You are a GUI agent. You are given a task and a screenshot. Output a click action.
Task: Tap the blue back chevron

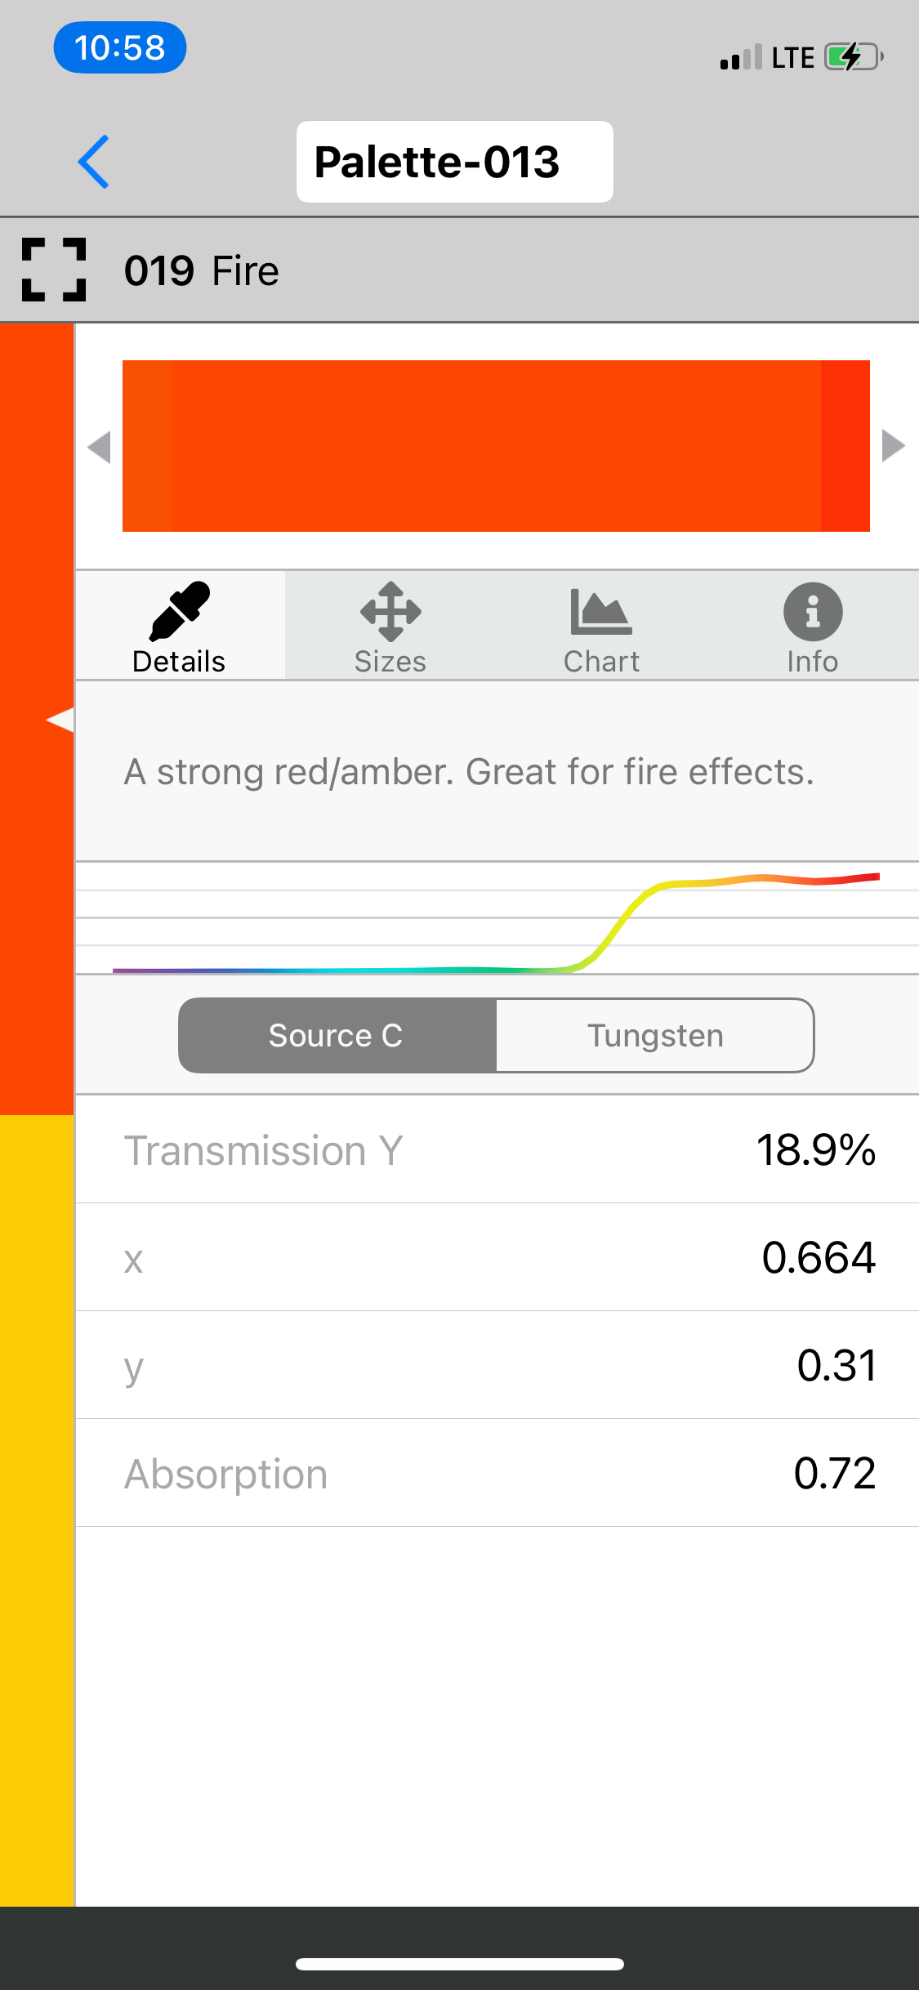click(94, 162)
